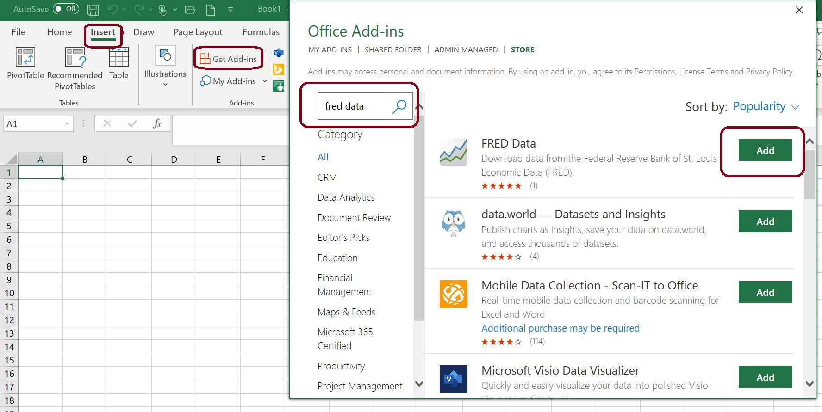Open the MY ADD-INS tab
This screenshot has width=822, height=412.
pyautogui.click(x=330, y=49)
